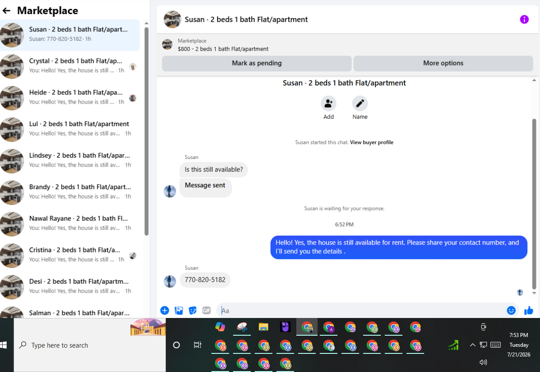Attach a photo using the image icon
This screenshot has height=372, width=540.
tap(179, 310)
